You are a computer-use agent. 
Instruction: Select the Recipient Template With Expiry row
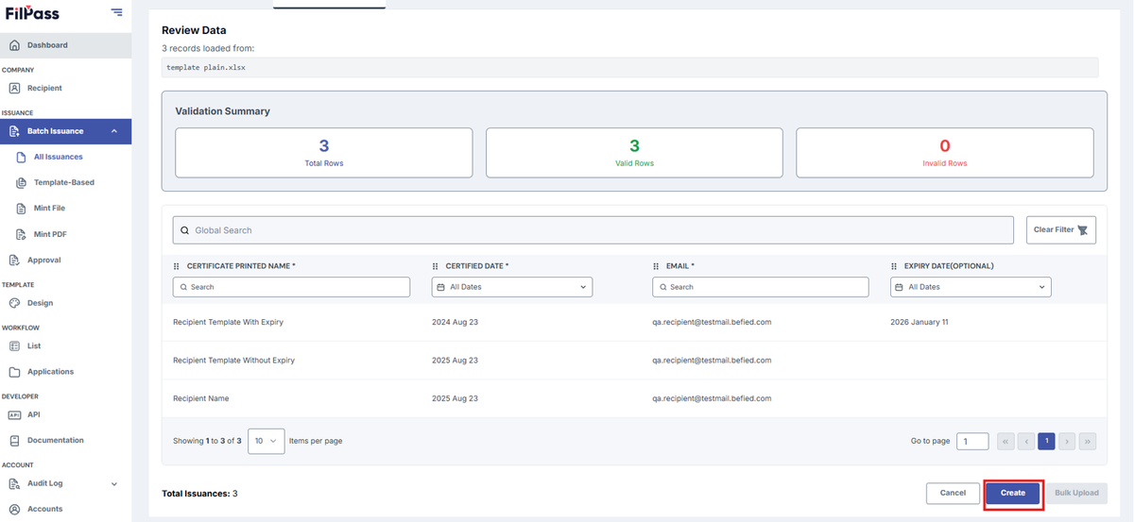[634, 322]
